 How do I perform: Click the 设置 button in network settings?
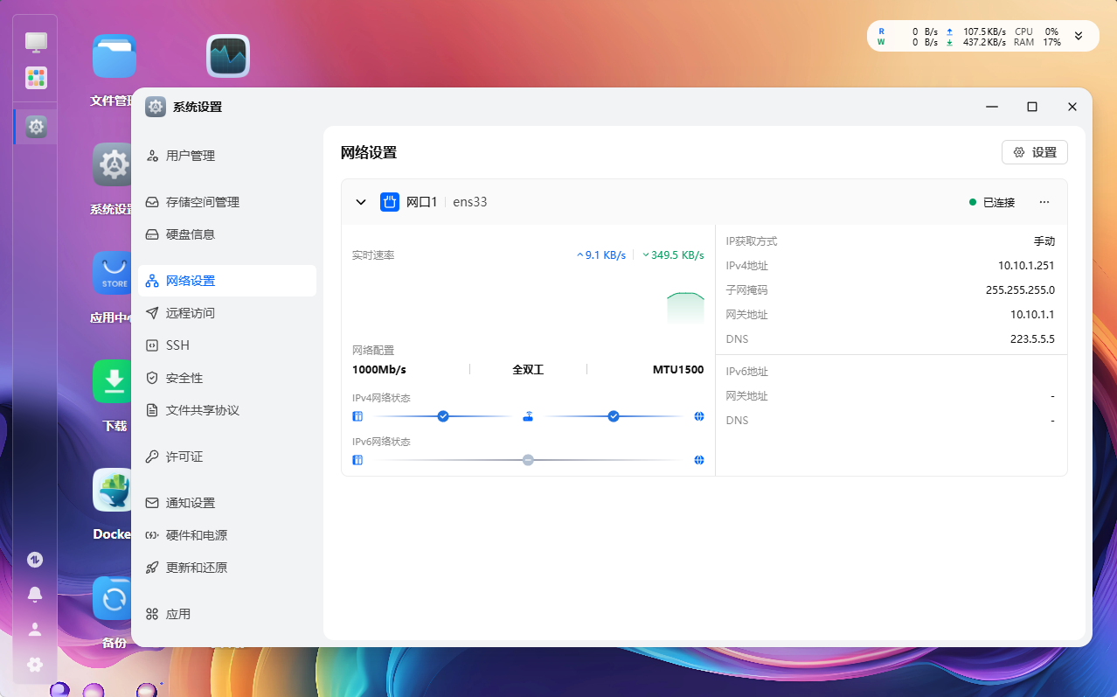(1035, 152)
